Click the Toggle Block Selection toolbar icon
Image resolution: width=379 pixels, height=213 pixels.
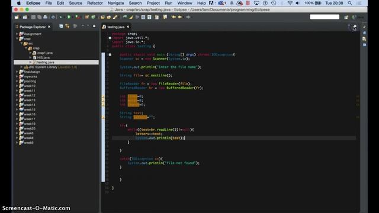coord(143,17)
